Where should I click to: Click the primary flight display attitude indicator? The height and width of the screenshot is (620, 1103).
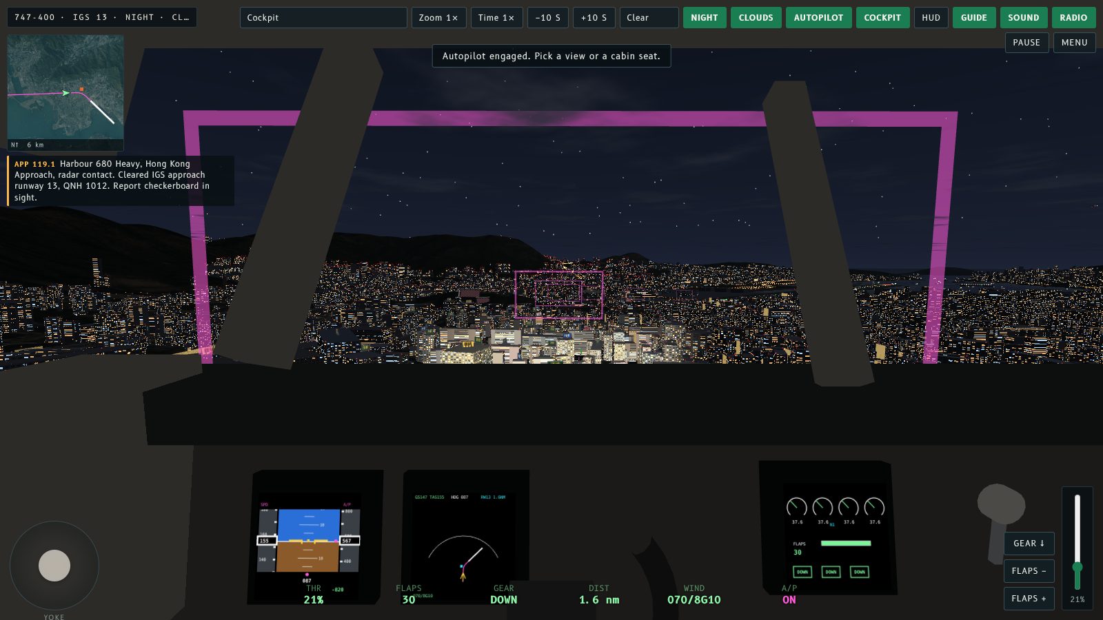(308, 541)
